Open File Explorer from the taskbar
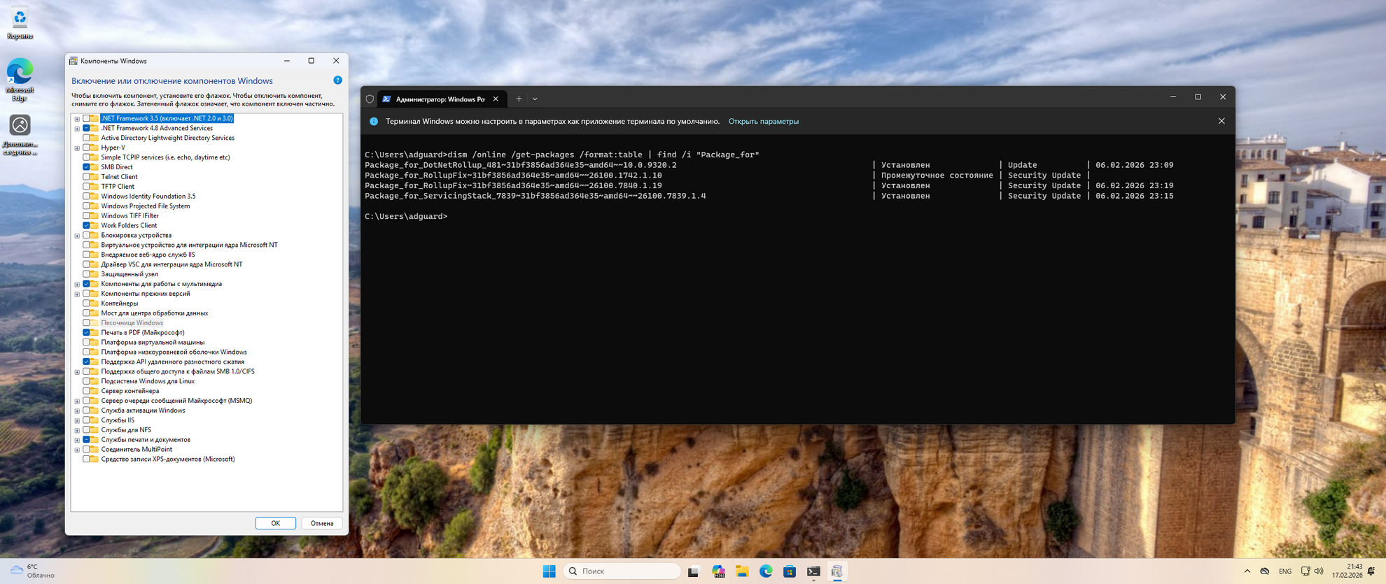 click(x=742, y=571)
